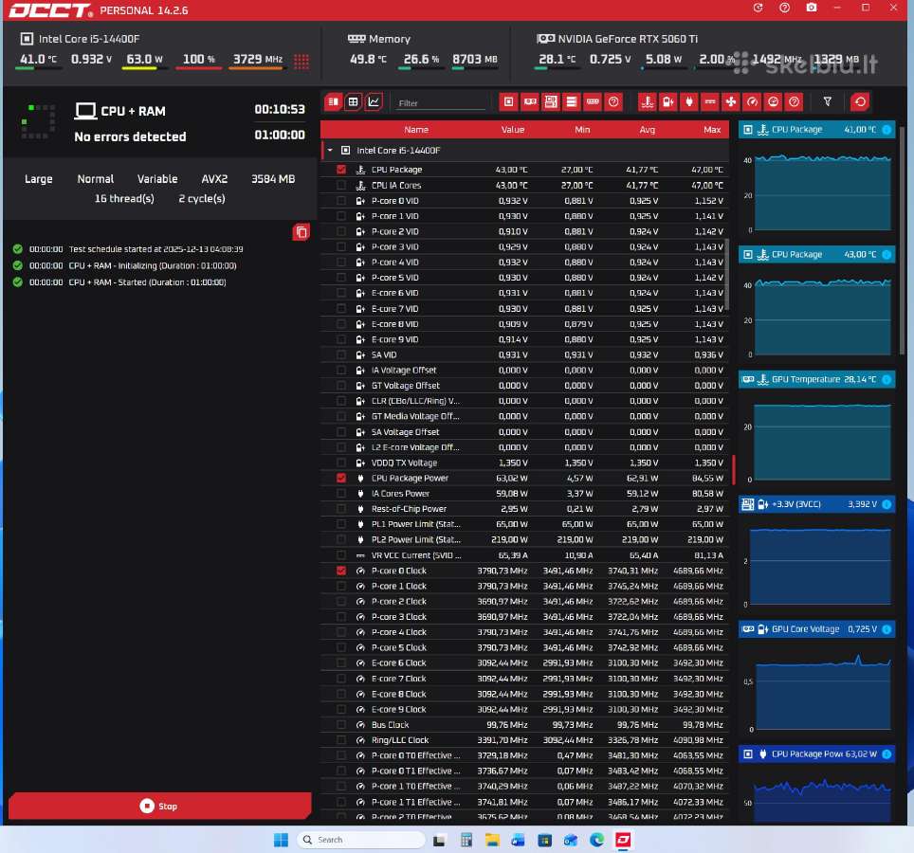Check the SA VID checkbox
This screenshot has width=914, height=853.
click(x=341, y=354)
